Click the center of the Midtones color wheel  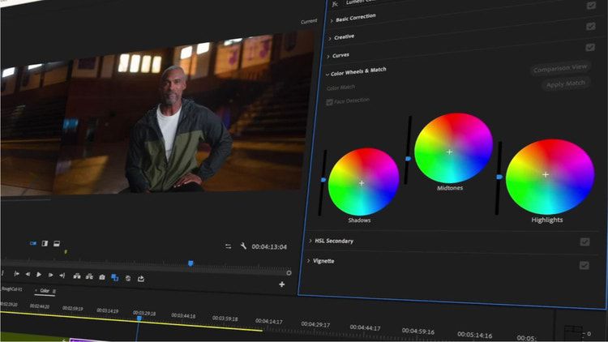coord(450,152)
